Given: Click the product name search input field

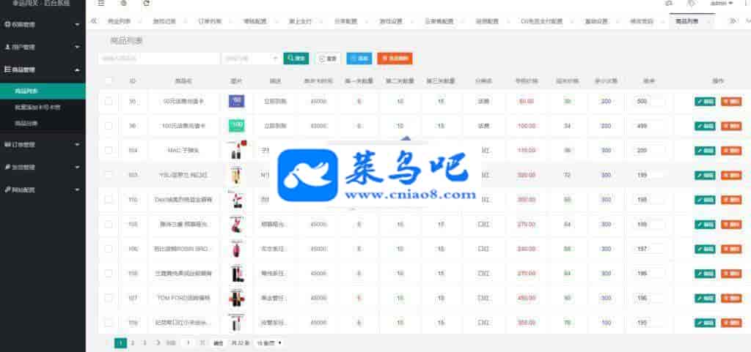Looking at the screenshot, I should (158, 58).
